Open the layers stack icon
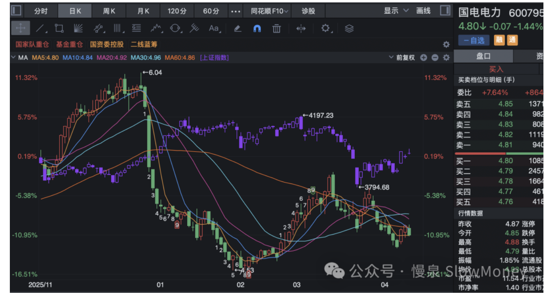 [349, 28]
